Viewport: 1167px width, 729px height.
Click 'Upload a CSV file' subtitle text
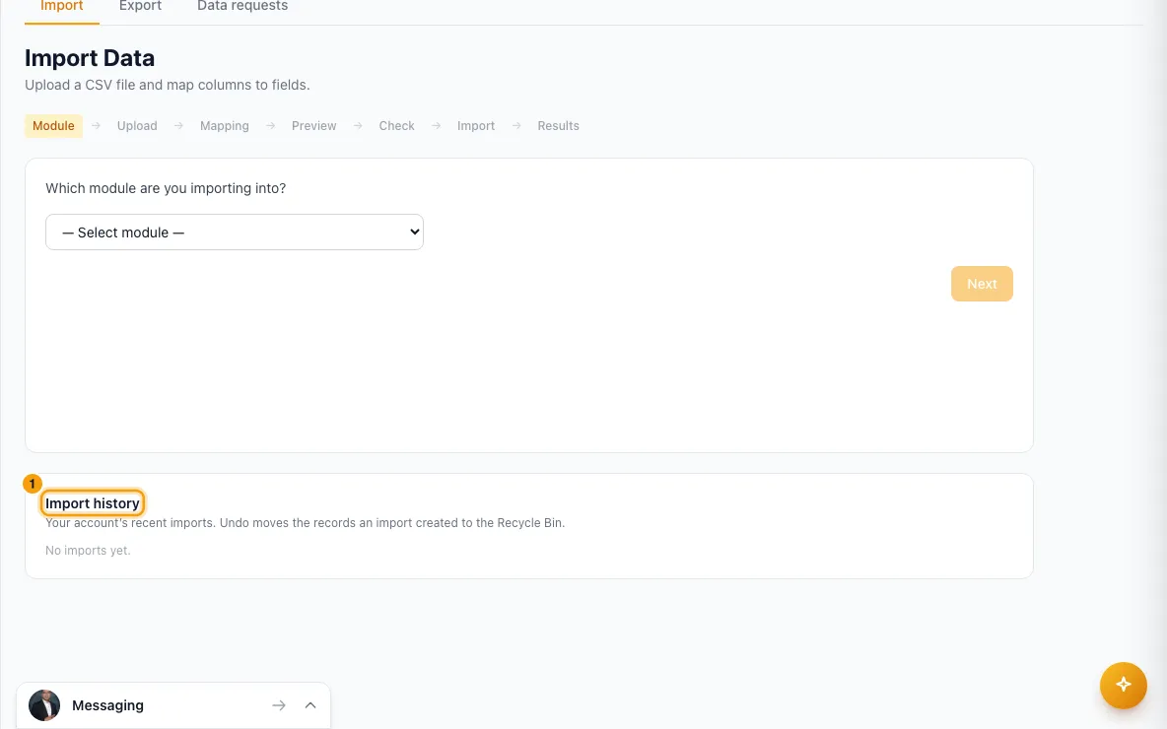(x=167, y=85)
